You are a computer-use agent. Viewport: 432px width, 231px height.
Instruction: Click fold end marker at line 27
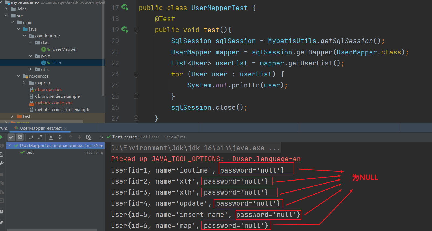click(136, 118)
